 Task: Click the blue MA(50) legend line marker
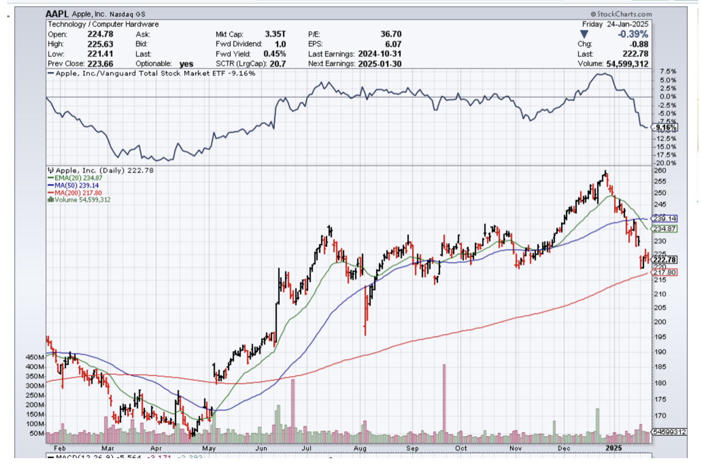50,186
